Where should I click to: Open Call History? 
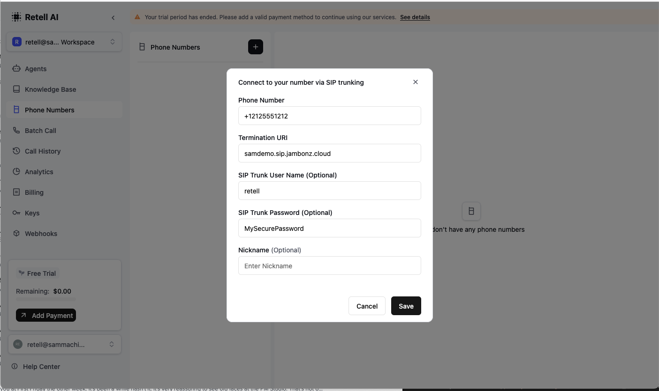click(16, 151)
